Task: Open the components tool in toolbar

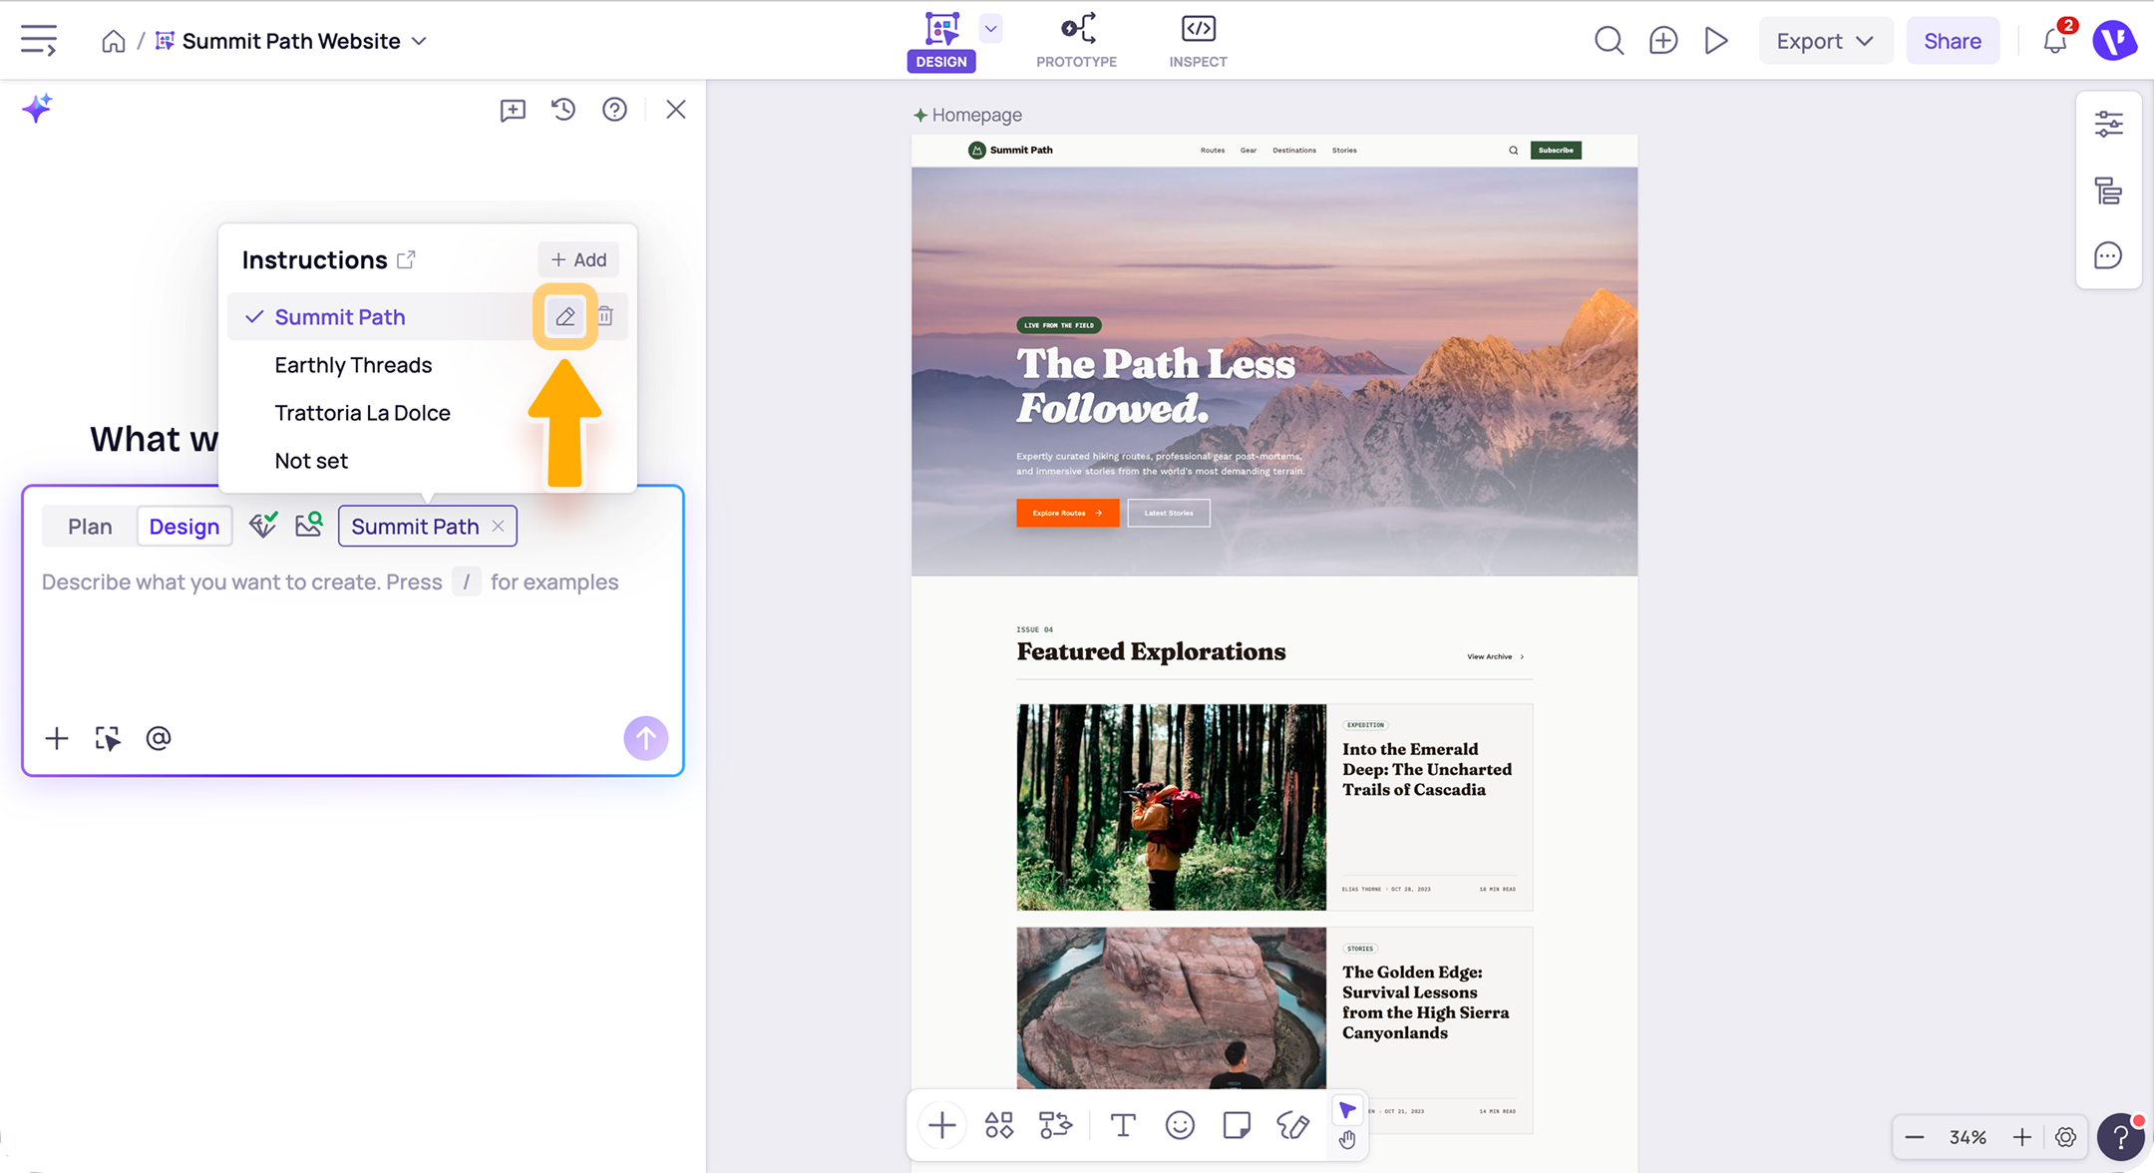Action: pyautogui.click(x=998, y=1126)
